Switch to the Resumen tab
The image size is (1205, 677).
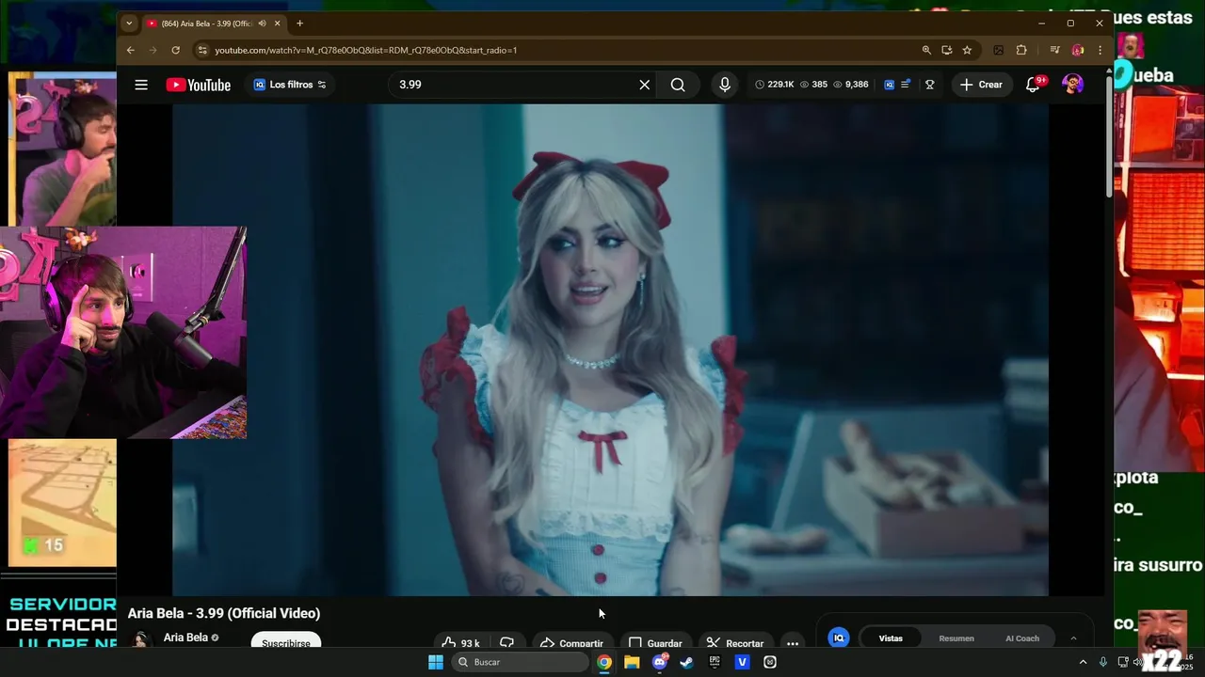click(x=956, y=638)
